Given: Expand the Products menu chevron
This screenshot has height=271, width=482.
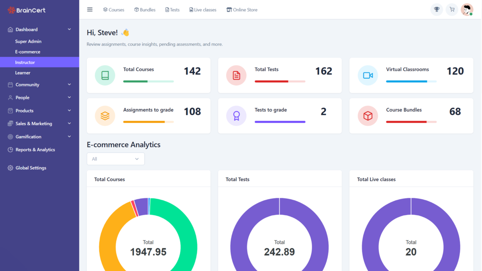Looking at the screenshot, I should tap(69, 111).
